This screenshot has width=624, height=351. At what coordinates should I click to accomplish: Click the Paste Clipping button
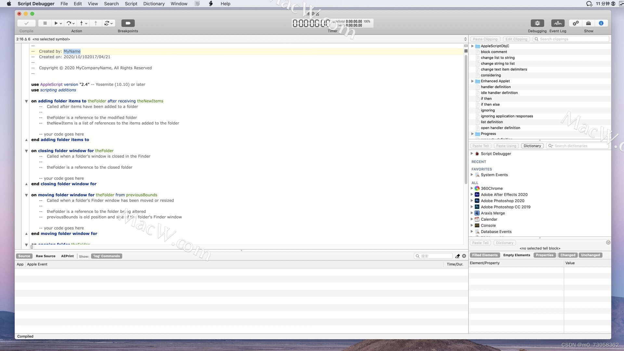point(485,39)
